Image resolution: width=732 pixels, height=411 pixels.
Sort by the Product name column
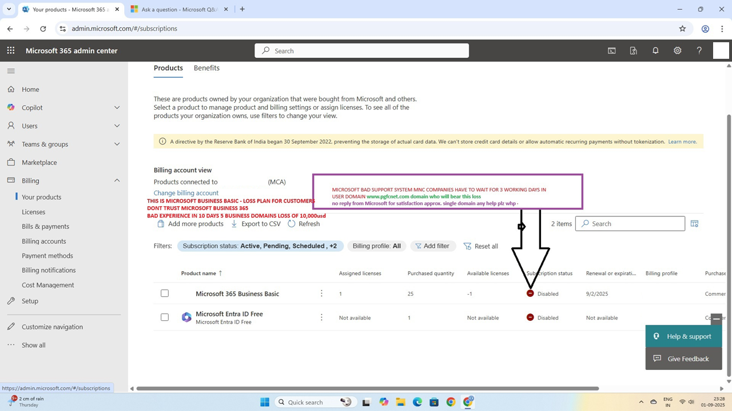(202, 273)
